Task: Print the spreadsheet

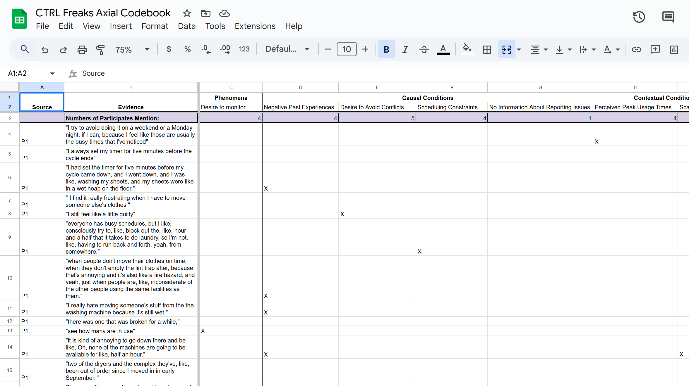Action: (82, 49)
